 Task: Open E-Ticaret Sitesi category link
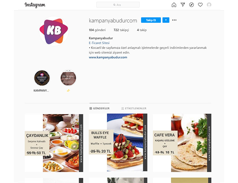pos(99,43)
